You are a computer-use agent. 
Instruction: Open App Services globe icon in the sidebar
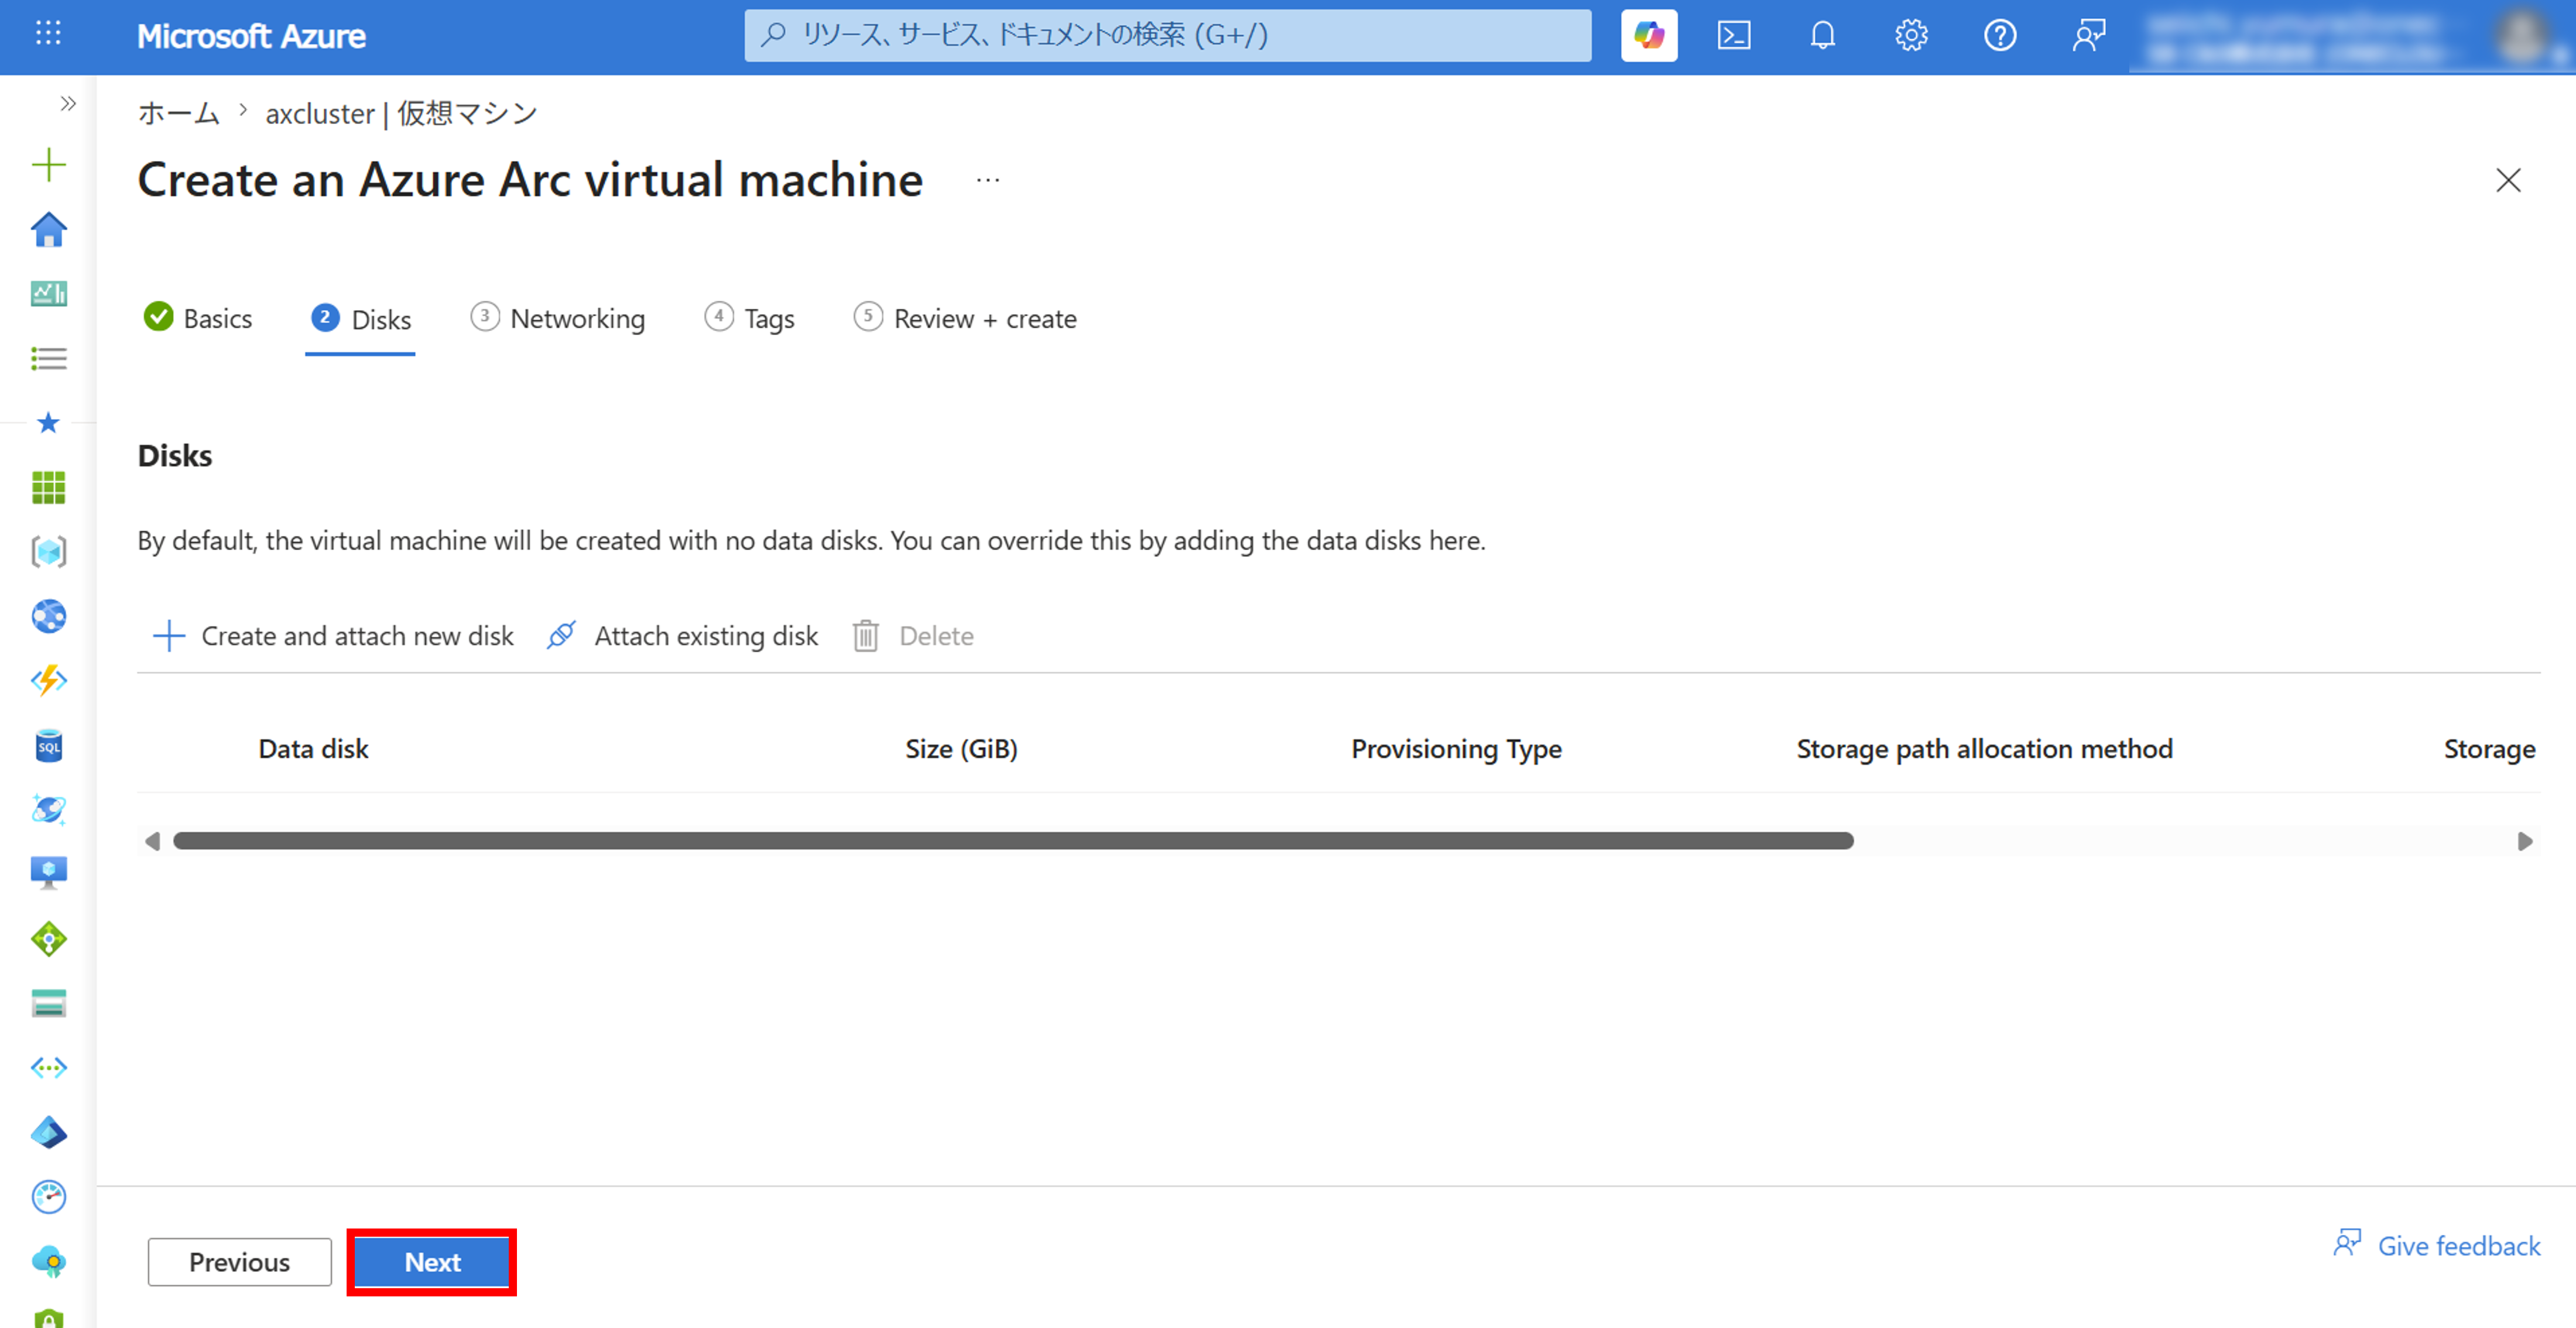coord(48,616)
